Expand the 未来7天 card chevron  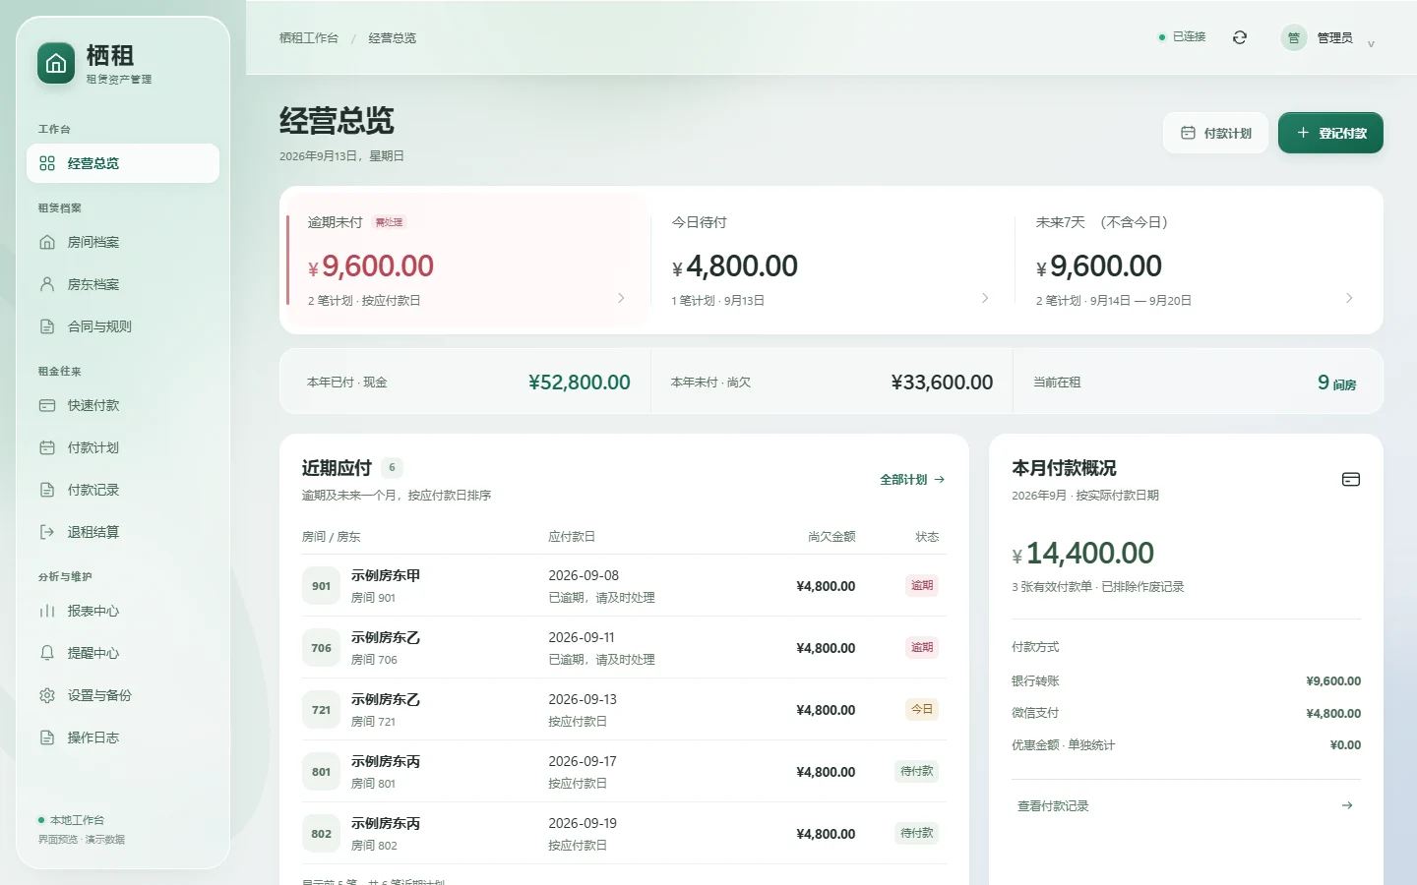[1349, 298]
